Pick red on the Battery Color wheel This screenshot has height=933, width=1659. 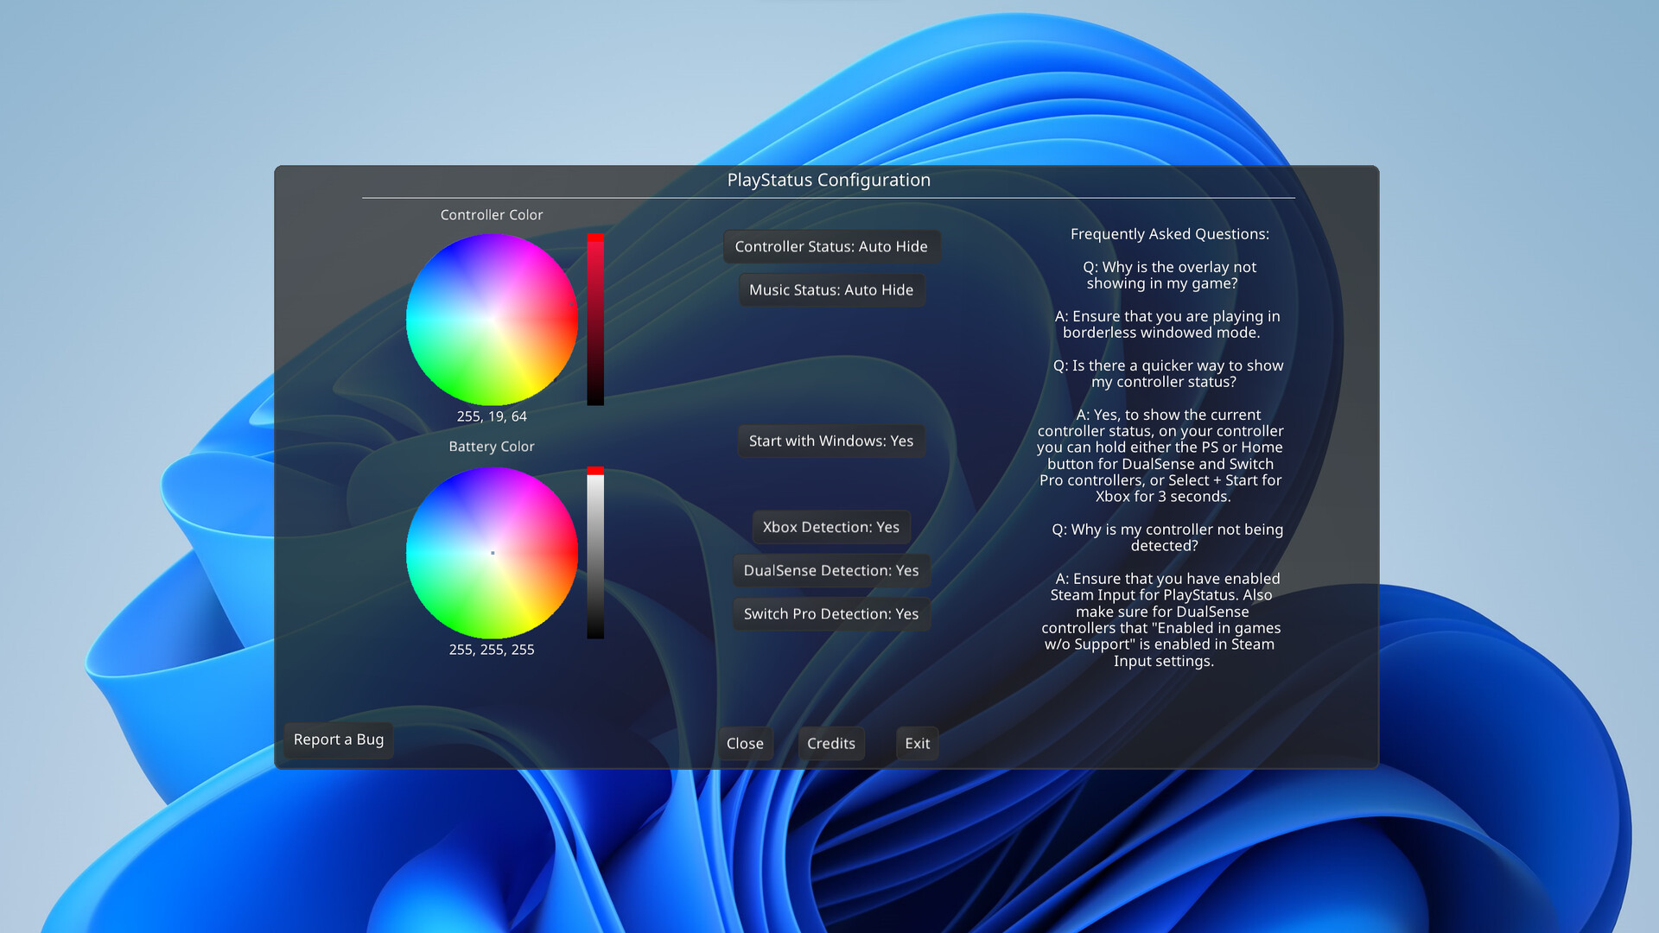click(x=564, y=553)
